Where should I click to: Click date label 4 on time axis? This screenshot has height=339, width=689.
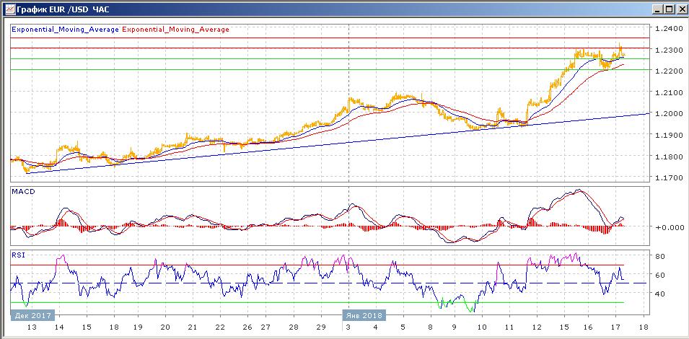(375, 327)
